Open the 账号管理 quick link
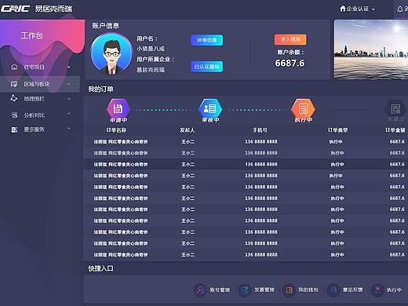 point(220,290)
